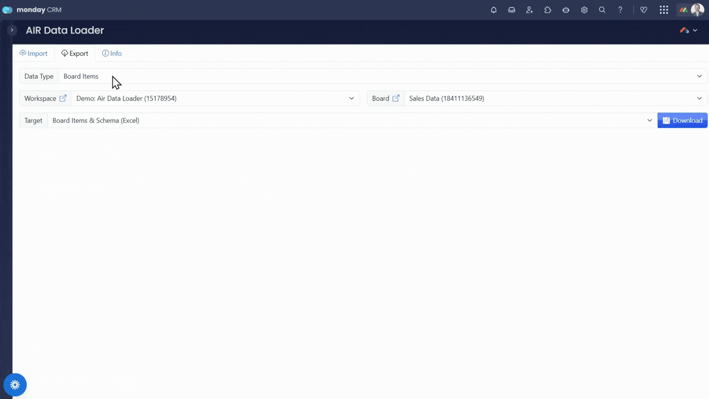Click the monday CRM logo

(x=32, y=10)
